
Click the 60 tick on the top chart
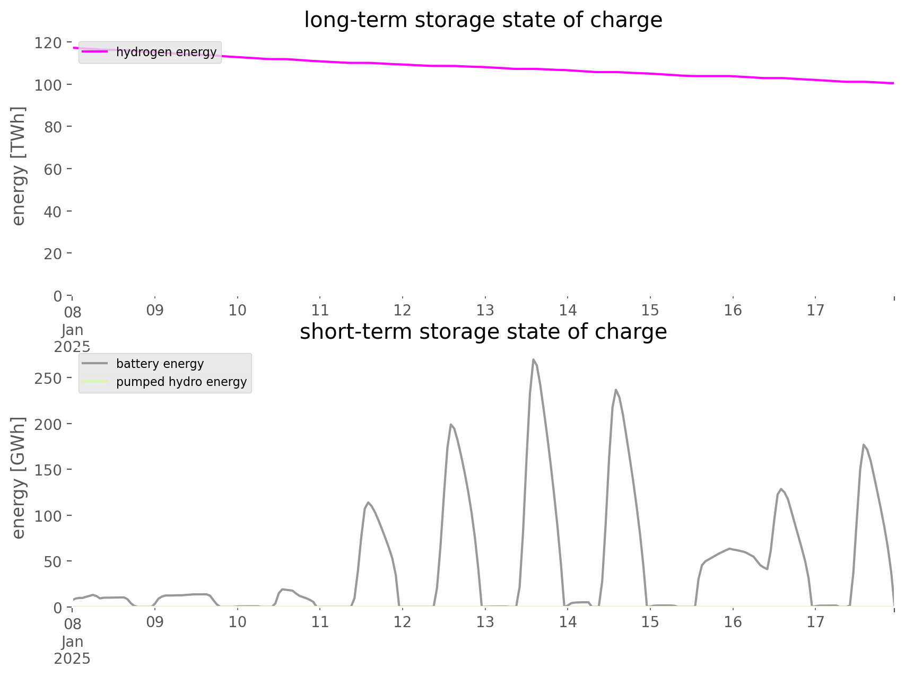tap(54, 169)
